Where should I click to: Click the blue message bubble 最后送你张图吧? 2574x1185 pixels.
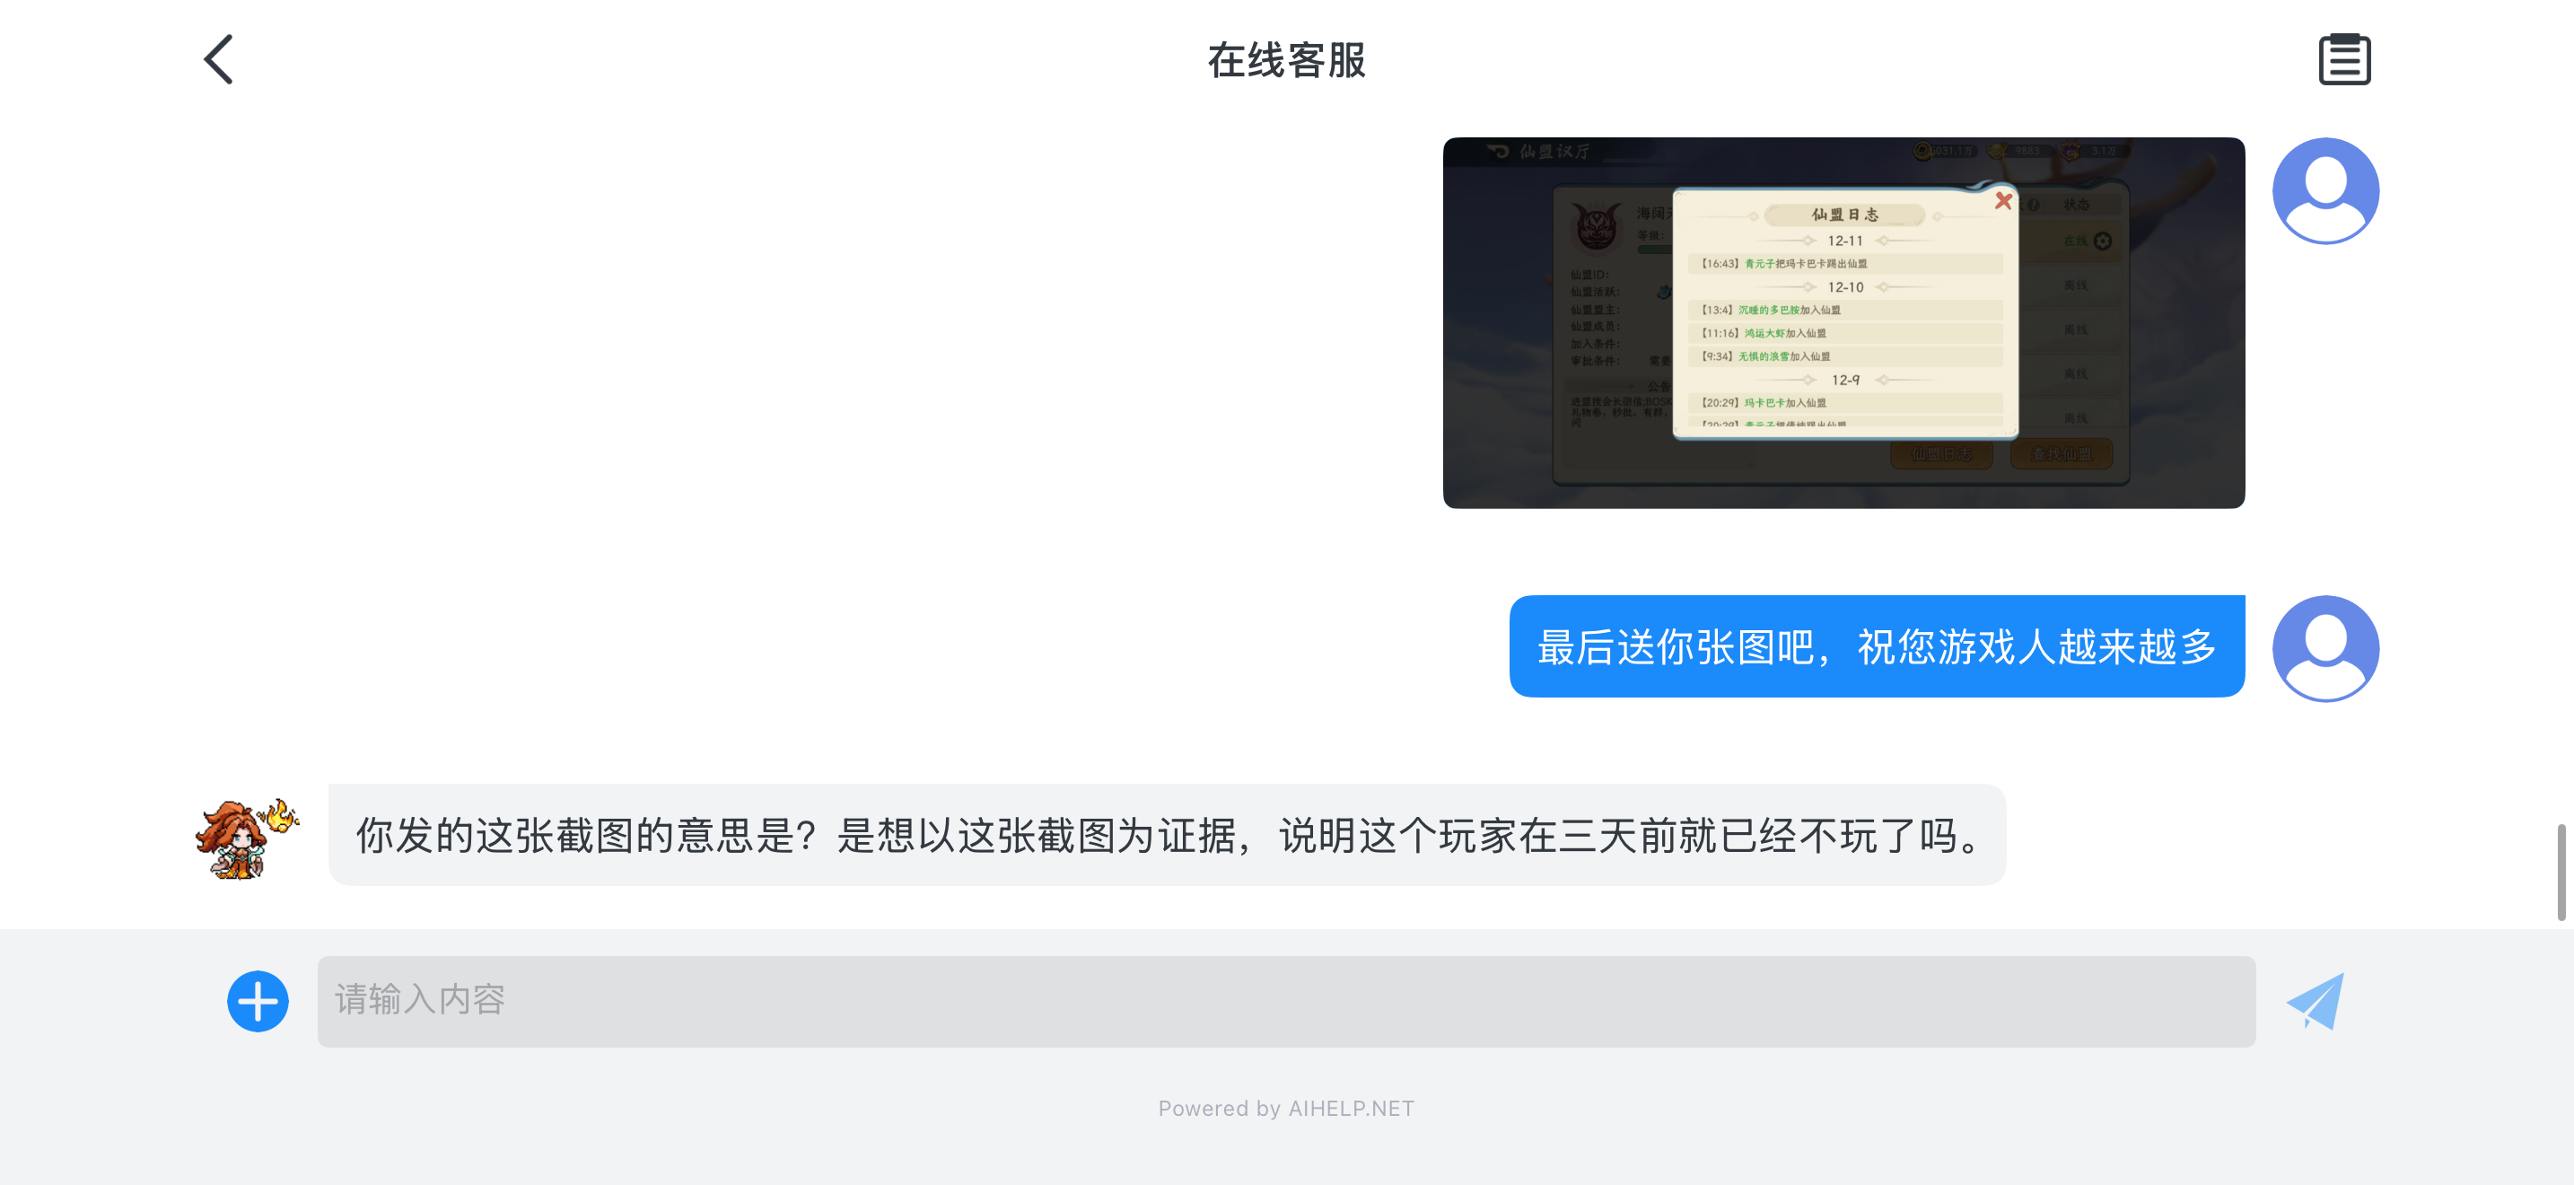click(x=1876, y=646)
